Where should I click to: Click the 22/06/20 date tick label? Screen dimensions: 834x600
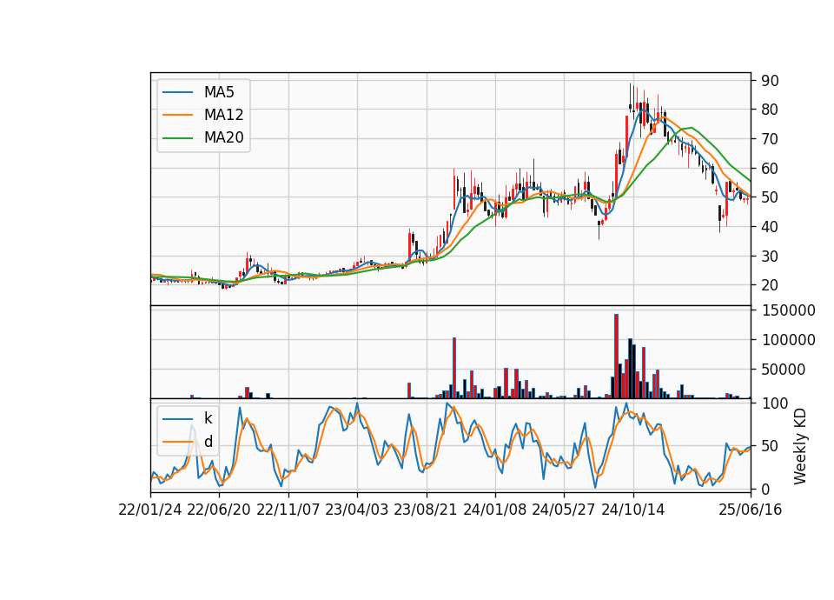[x=219, y=510]
